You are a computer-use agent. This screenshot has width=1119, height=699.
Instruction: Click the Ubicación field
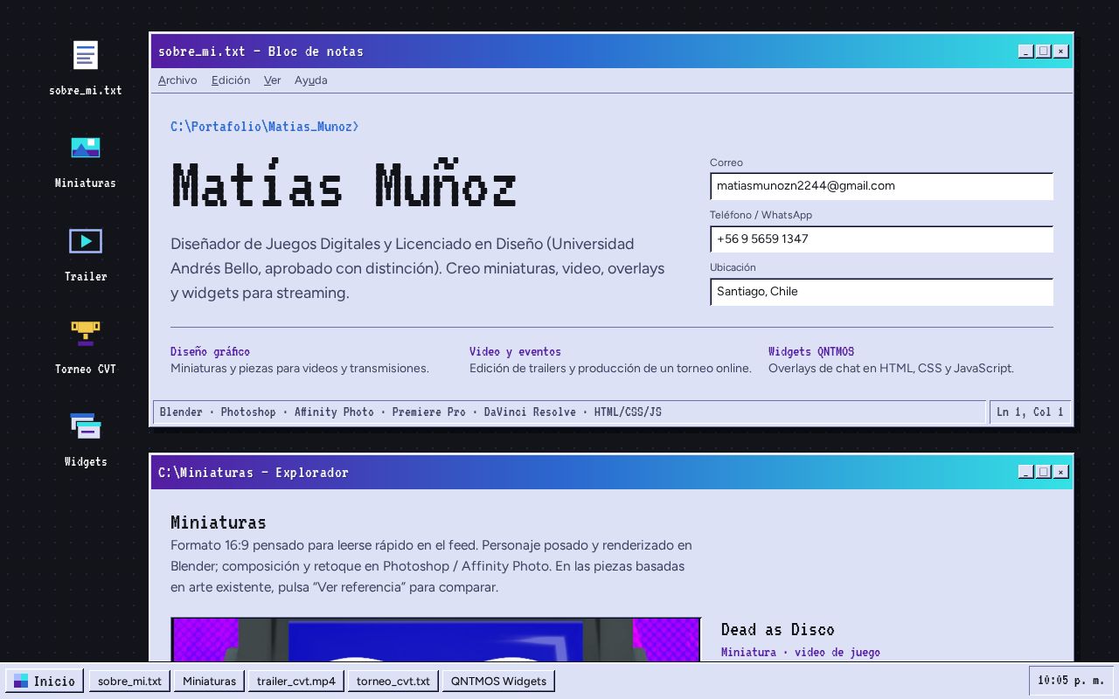(x=881, y=292)
